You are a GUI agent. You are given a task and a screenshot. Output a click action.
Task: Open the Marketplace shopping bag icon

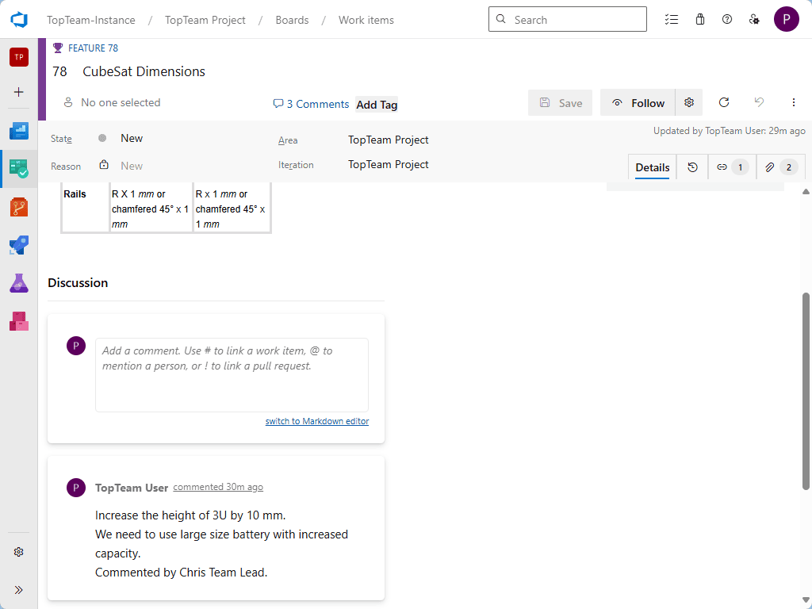pyautogui.click(x=699, y=20)
